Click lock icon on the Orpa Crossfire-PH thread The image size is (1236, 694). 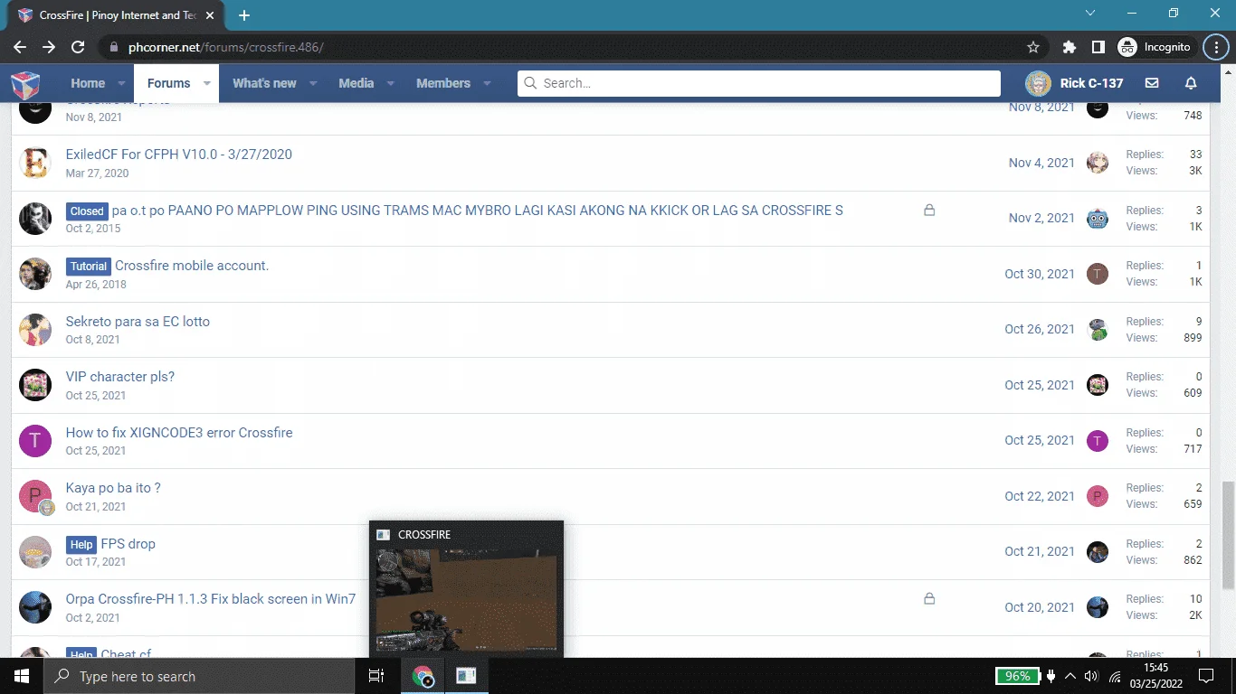[929, 599]
